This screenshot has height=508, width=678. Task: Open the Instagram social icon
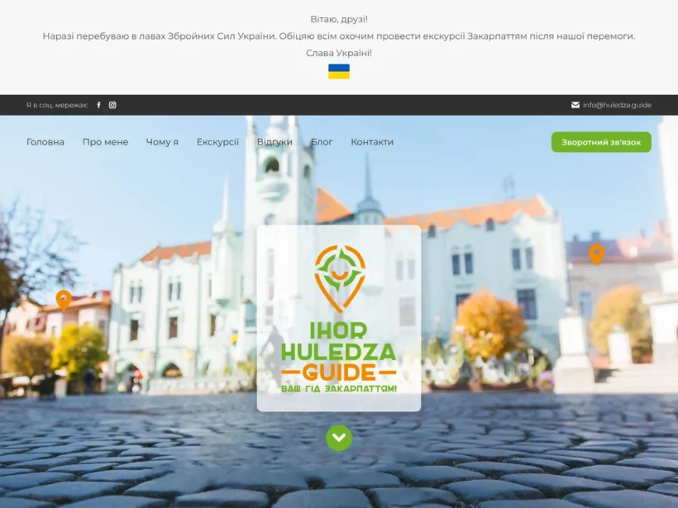point(112,105)
